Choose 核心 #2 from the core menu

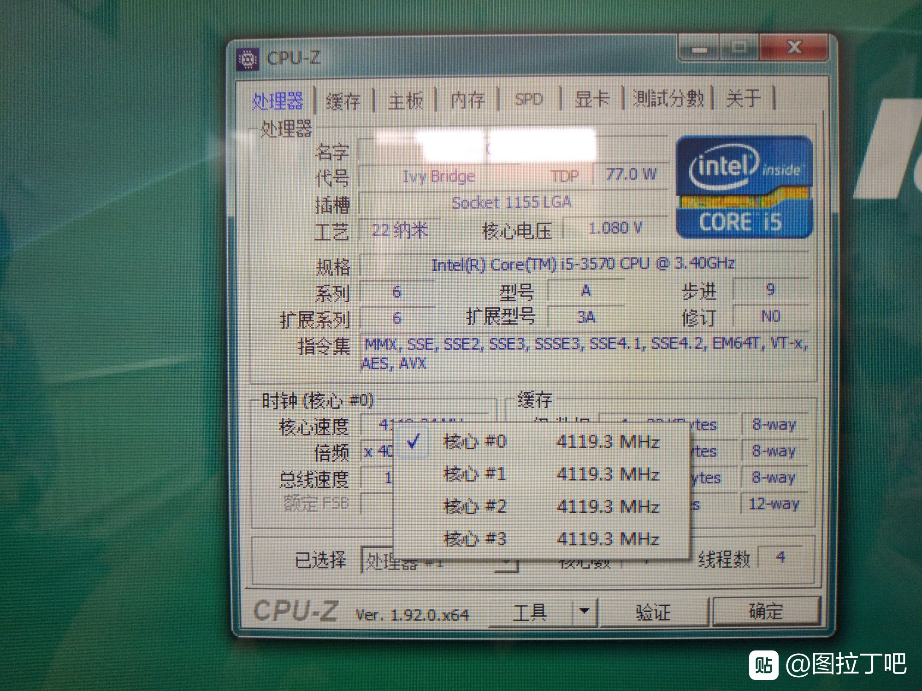[542, 506]
